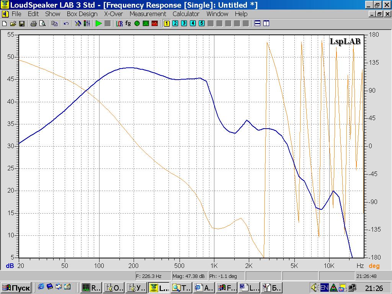
Task: Open the Box Design menu
Action: tap(82, 14)
